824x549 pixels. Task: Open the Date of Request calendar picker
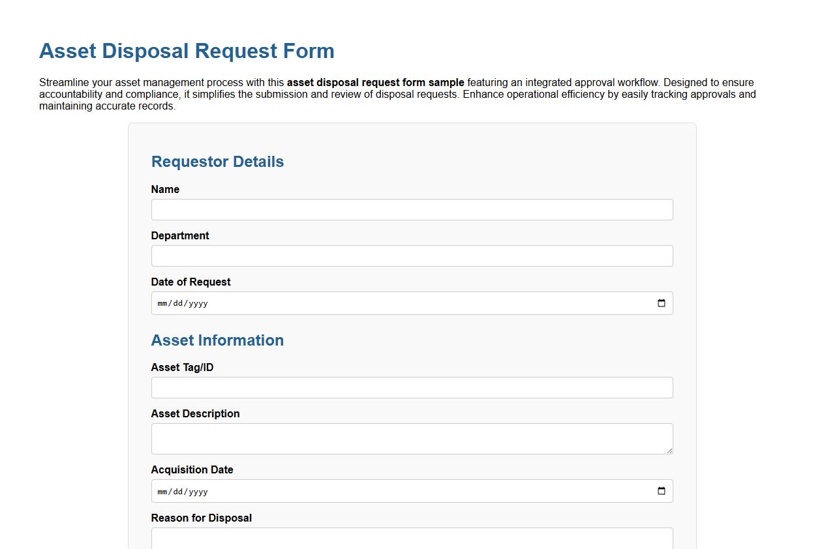662,303
